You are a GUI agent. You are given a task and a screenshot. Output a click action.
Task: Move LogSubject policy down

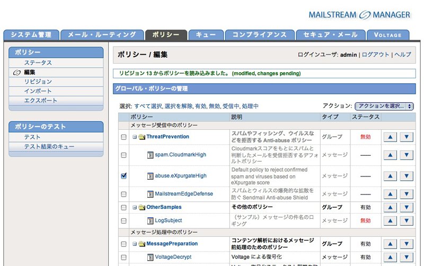(407, 220)
